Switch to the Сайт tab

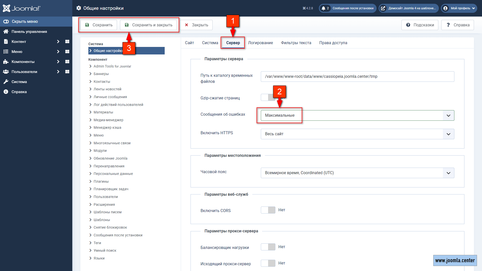tap(190, 43)
